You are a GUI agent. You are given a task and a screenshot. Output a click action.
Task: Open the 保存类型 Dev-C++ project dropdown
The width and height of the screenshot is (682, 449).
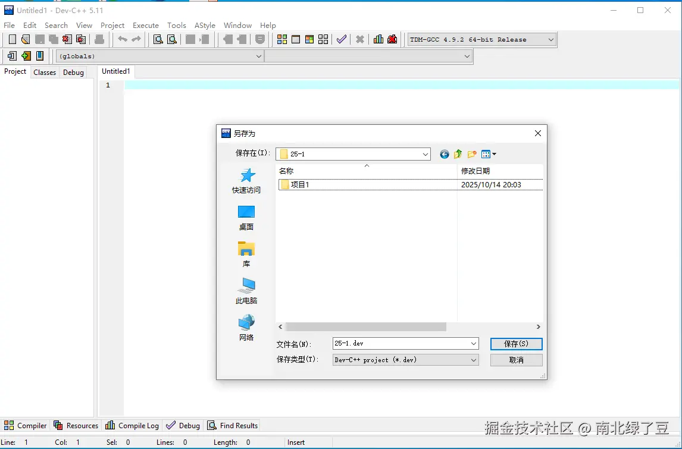click(405, 360)
